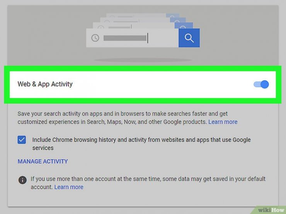
Task: Click the info icon beside the multi-account note
Action: (x=23, y=180)
